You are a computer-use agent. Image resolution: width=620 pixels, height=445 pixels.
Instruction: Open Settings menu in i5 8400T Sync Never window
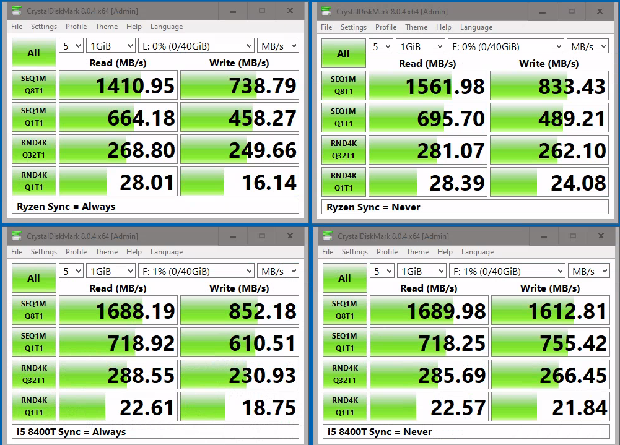click(x=355, y=252)
